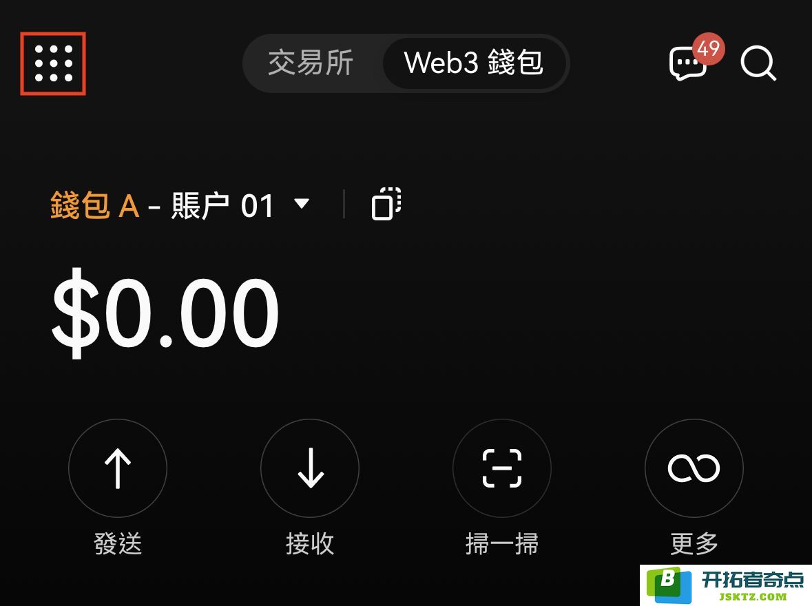Open the 賬户 01 account selector

(222, 205)
